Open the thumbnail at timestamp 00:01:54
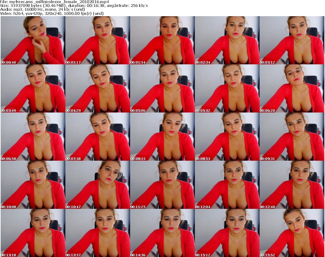The width and height of the screenshot is (325, 257). click(x=162, y=40)
